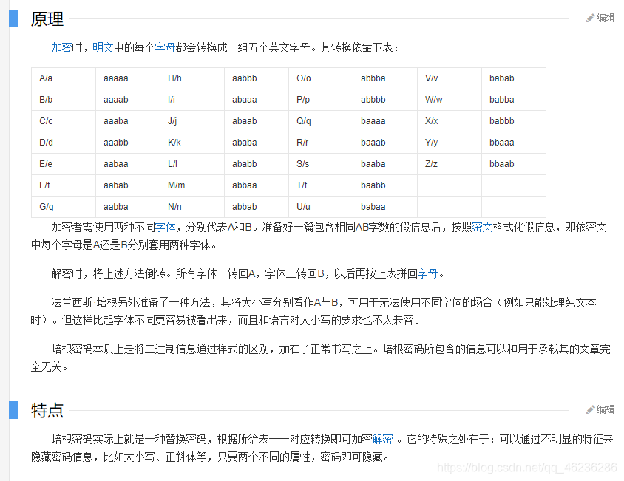Click the table cell D/d
The height and width of the screenshot is (481, 624).
(64, 143)
